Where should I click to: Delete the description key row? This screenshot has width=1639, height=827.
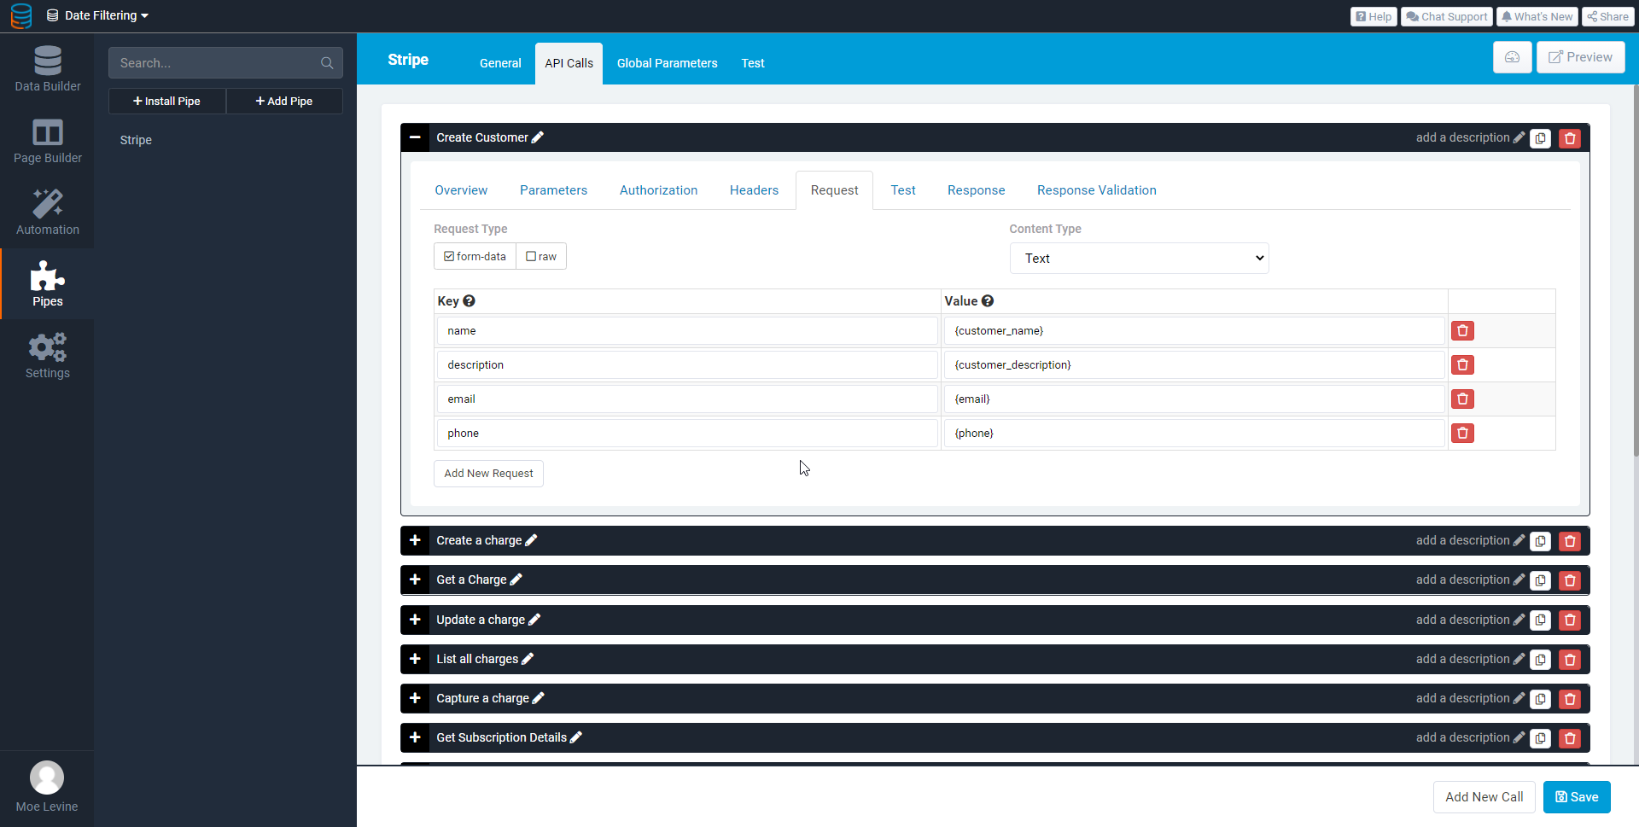[1462, 365]
